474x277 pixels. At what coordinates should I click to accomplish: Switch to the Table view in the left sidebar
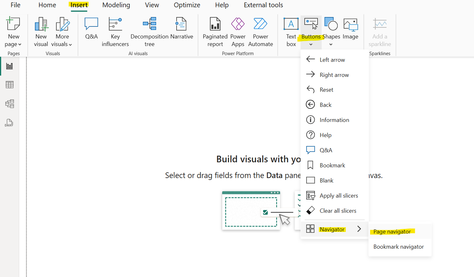(9, 84)
